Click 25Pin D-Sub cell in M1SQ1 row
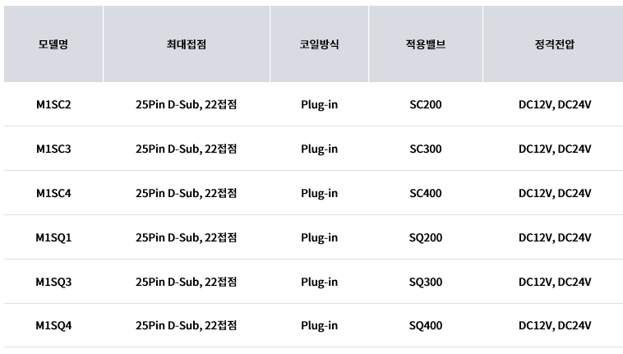The width and height of the screenshot is (623, 354). coord(187,237)
